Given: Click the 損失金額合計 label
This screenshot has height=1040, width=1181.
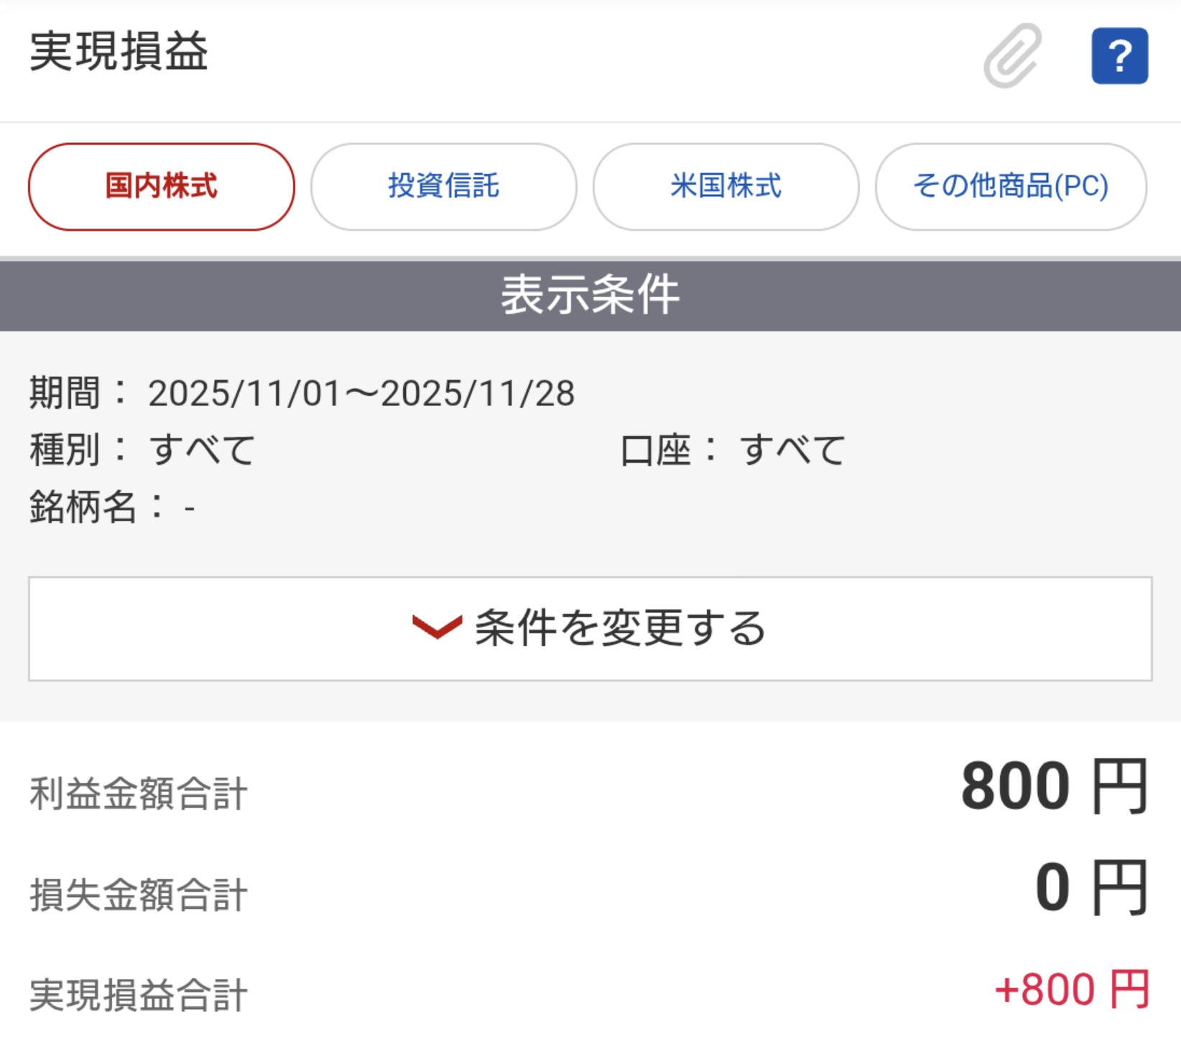Looking at the screenshot, I should tap(139, 896).
